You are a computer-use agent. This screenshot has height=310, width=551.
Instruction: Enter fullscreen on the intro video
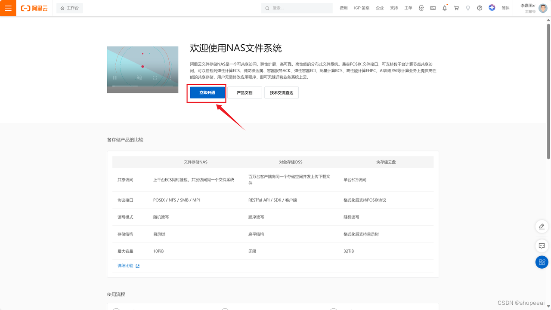point(155,78)
